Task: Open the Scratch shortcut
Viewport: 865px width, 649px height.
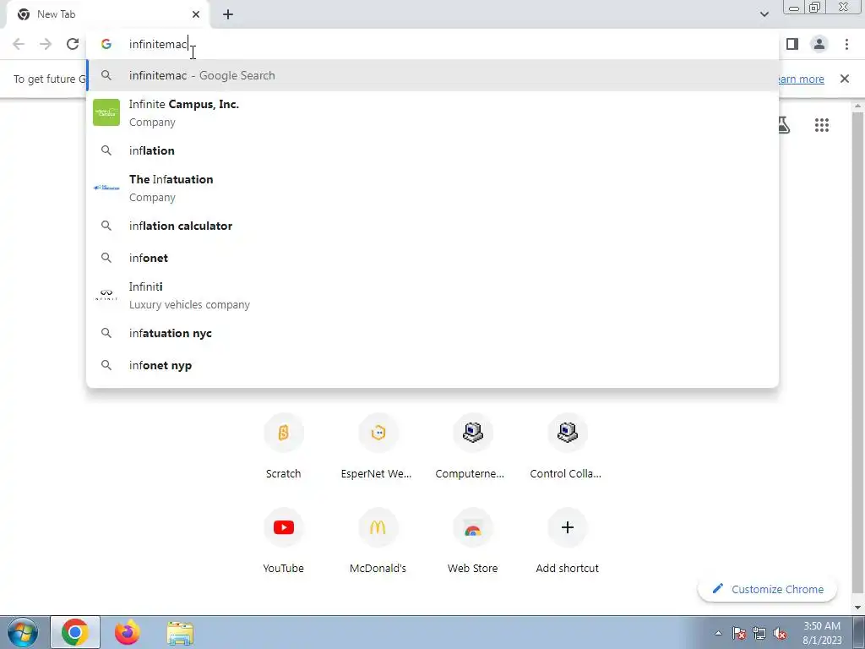Action: point(284,448)
